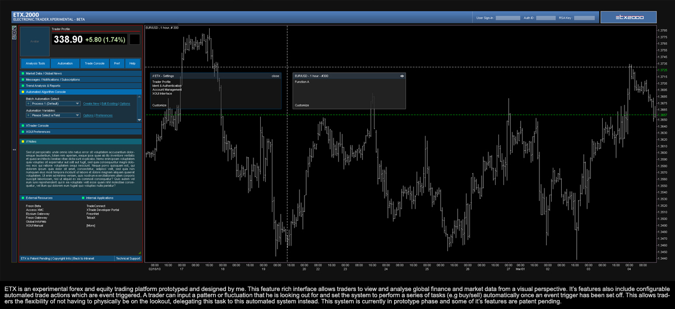Click the pencil edit icon at sidebar top
Image resolution: width=675 pixels, height=309 pixels.
[x=15, y=27]
